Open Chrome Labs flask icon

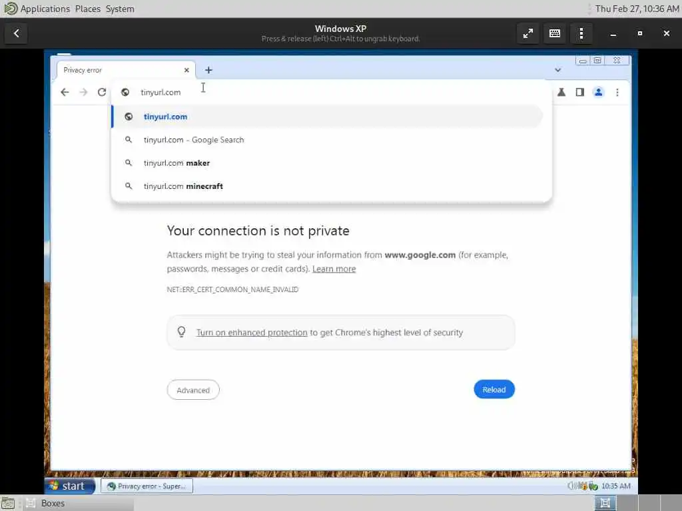(561, 92)
